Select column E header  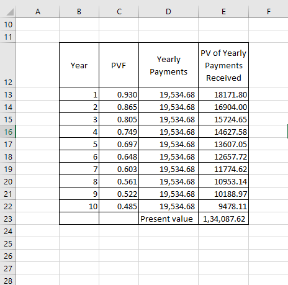223,11
